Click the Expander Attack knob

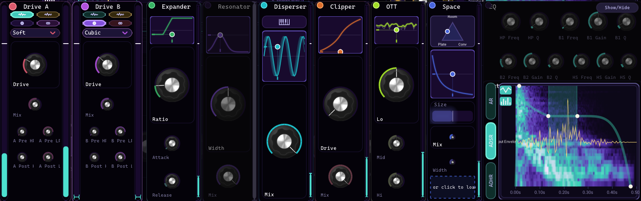(172, 144)
